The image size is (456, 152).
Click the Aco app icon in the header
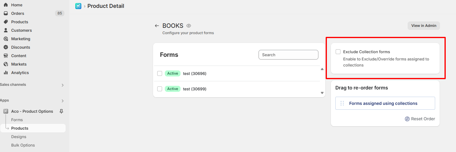(x=78, y=6)
